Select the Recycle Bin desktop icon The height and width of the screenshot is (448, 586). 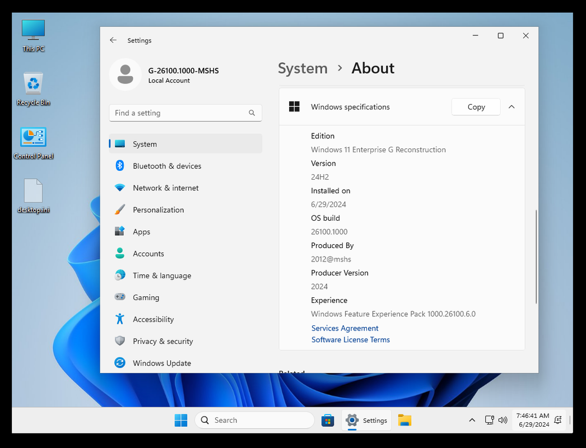pyautogui.click(x=33, y=89)
